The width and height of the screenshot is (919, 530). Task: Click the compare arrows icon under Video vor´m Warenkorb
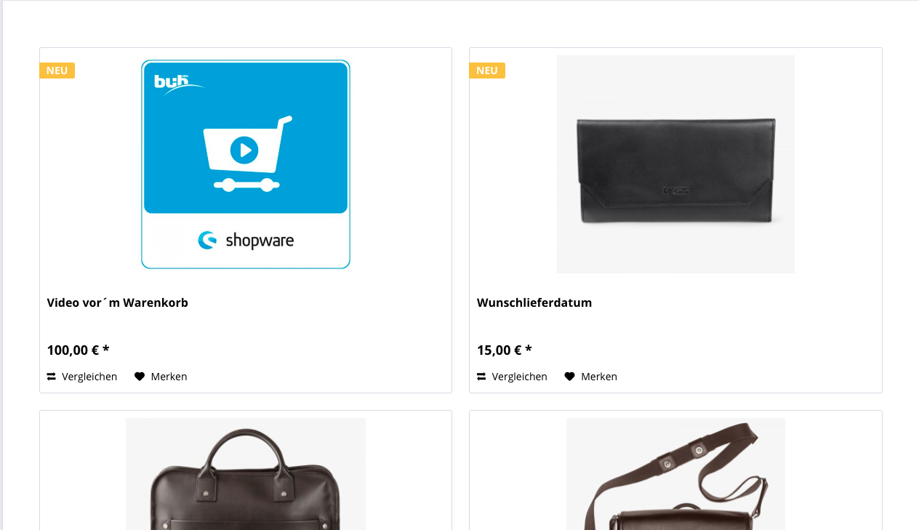point(52,377)
